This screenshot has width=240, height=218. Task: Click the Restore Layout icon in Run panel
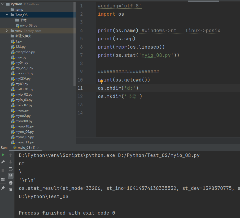tap(3, 179)
